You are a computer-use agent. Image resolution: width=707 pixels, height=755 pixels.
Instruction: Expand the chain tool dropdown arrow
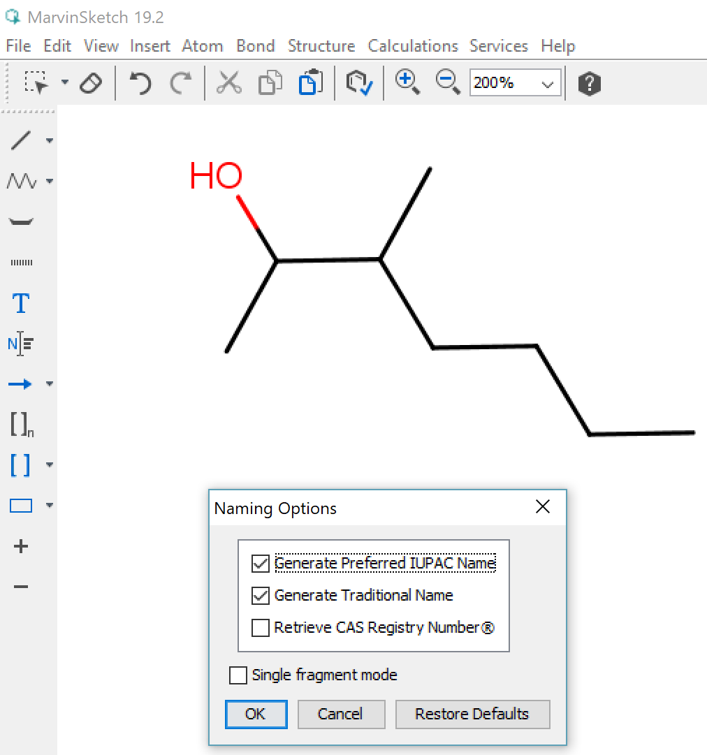tap(50, 182)
